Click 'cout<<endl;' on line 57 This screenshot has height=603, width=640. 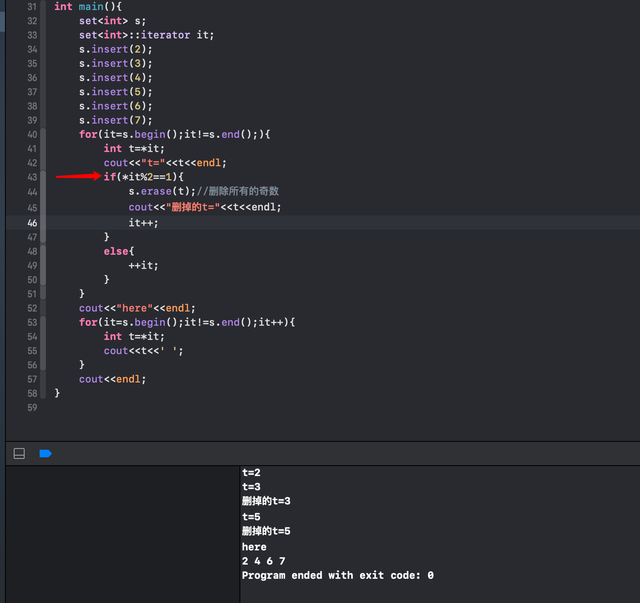click(x=113, y=379)
